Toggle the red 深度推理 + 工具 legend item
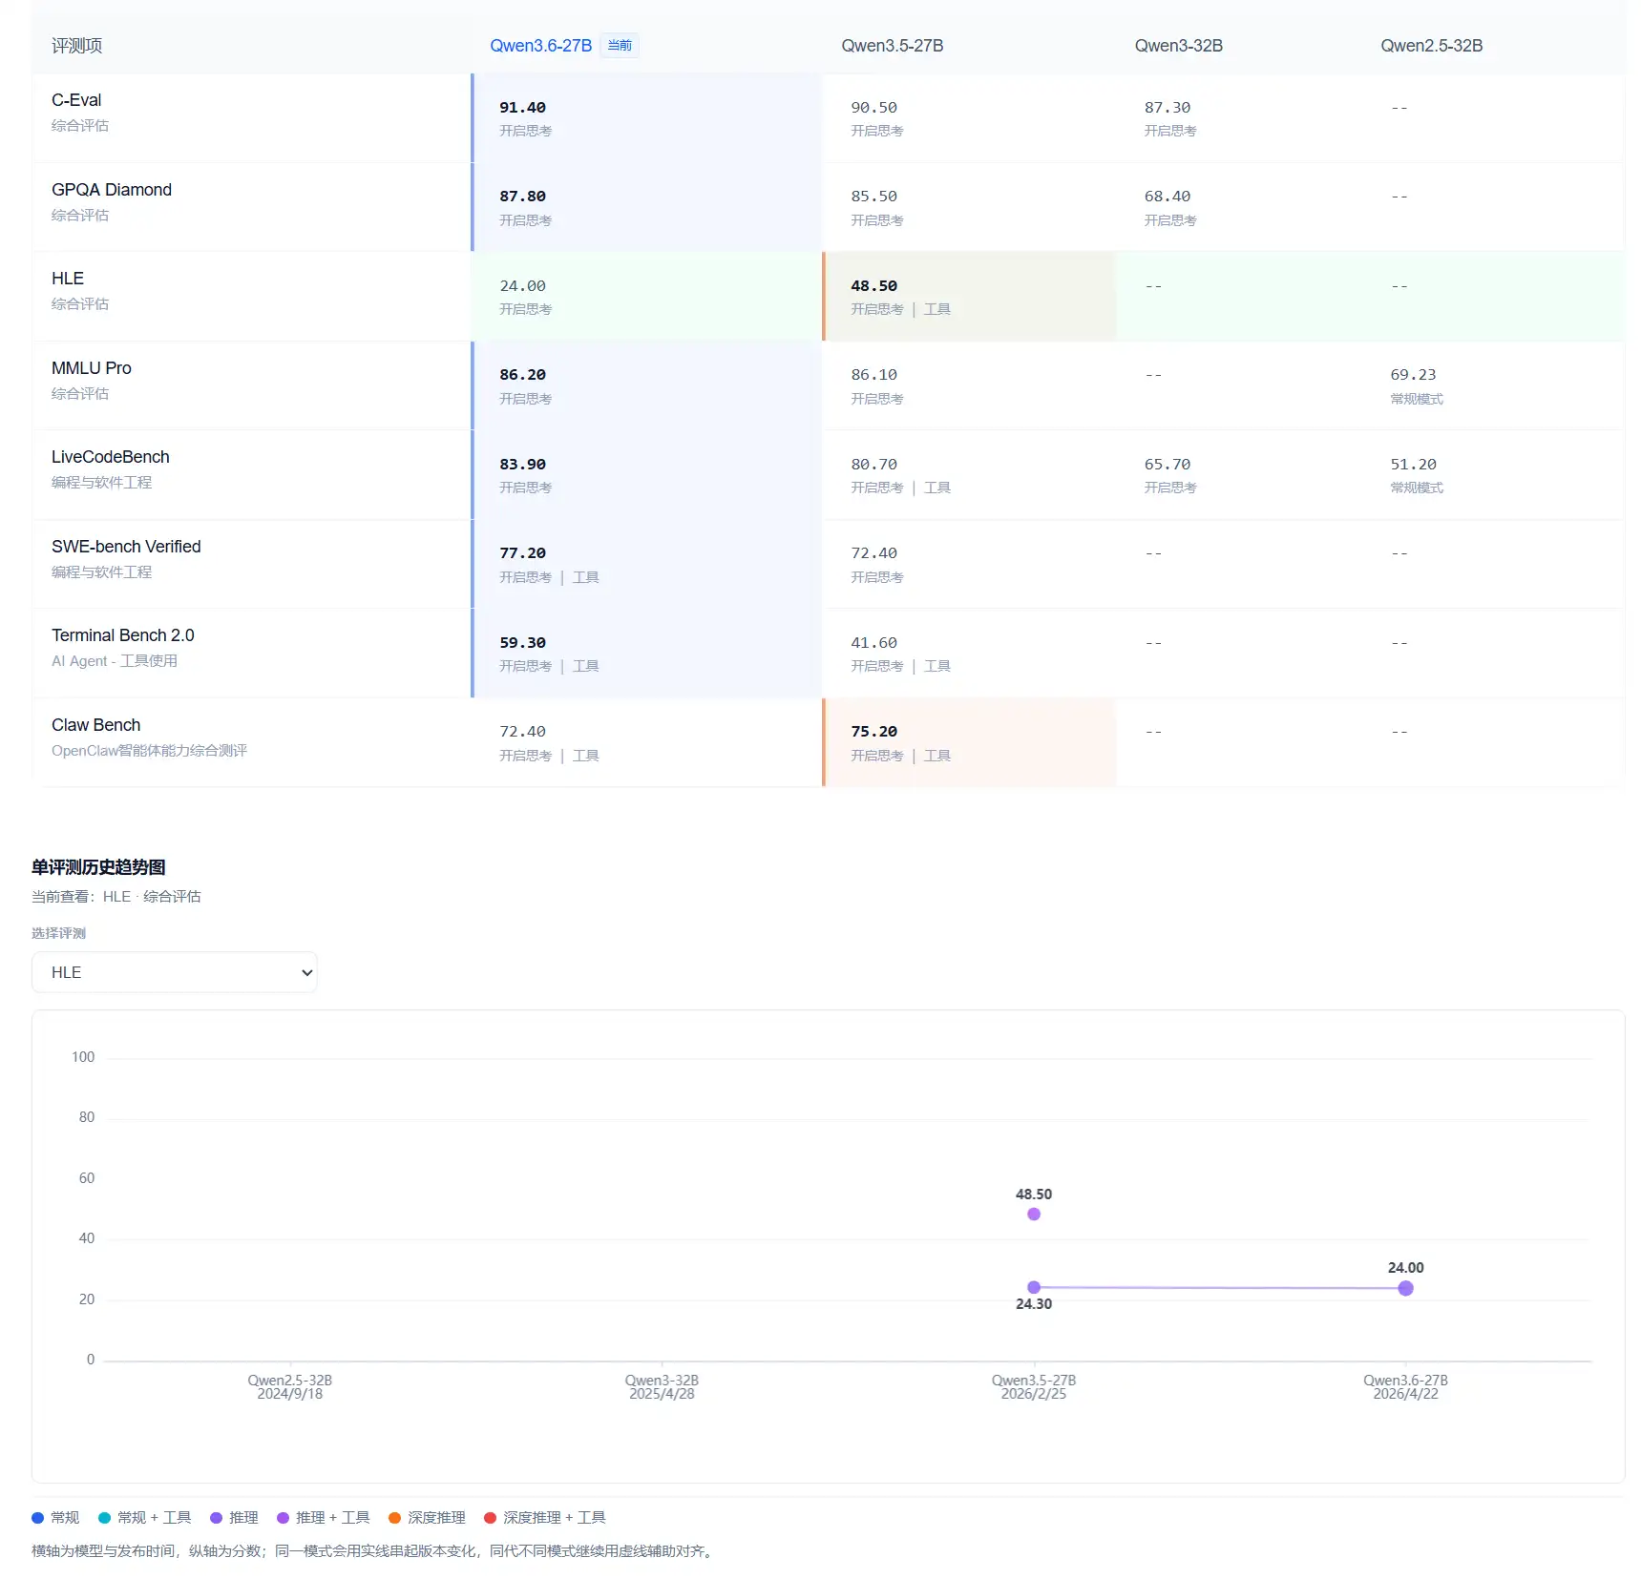This screenshot has height=1579, width=1641. [x=545, y=1518]
